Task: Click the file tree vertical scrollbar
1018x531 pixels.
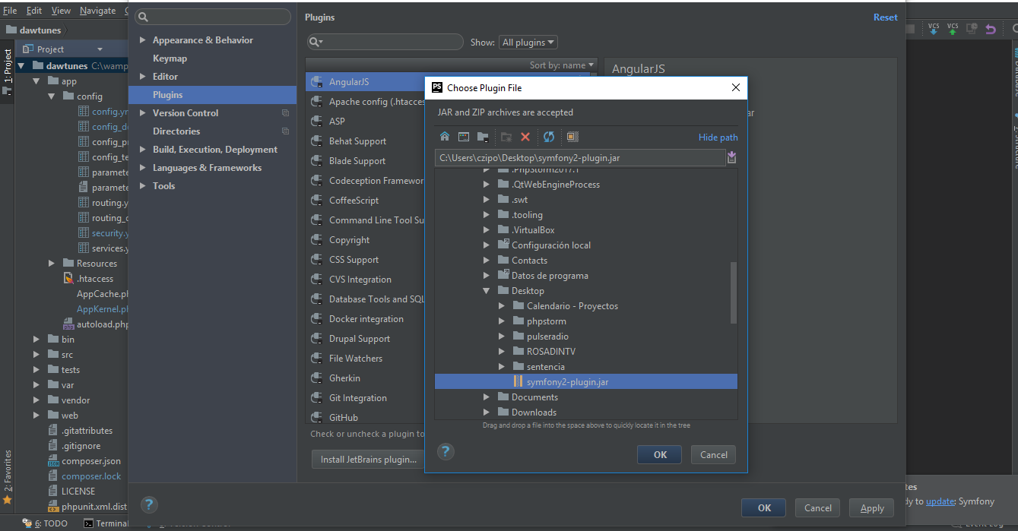Action: click(734, 292)
